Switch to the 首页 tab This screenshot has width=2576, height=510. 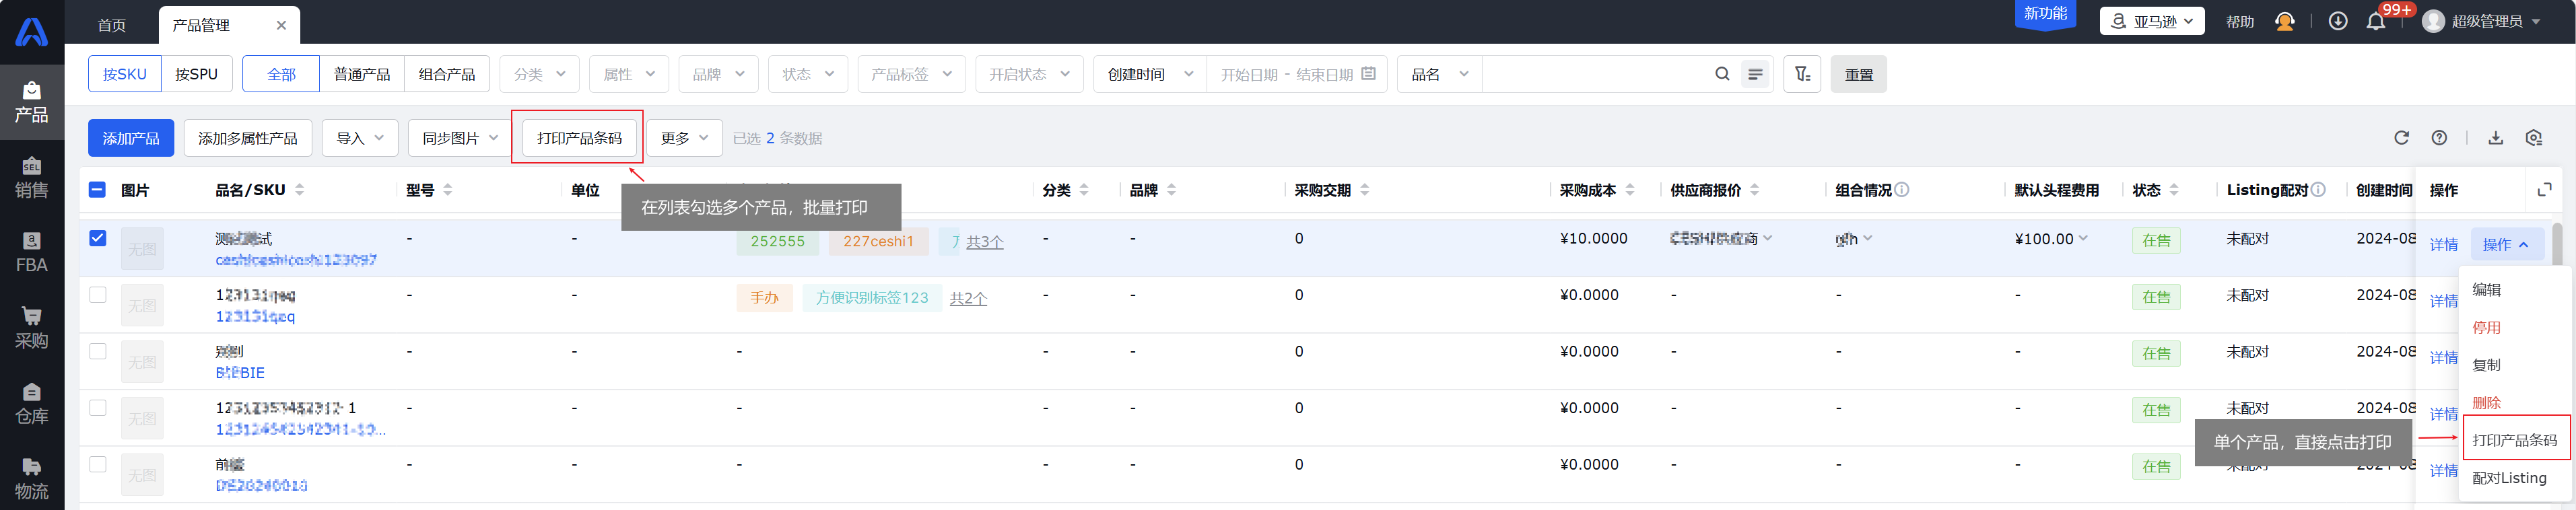coord(112,25)
